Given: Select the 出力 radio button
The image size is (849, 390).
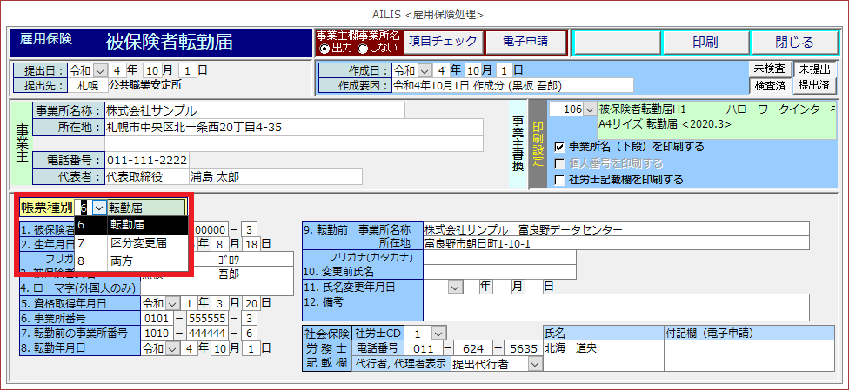Looking at the screenshot, I should pyautogui.click(x=325, y=49).
